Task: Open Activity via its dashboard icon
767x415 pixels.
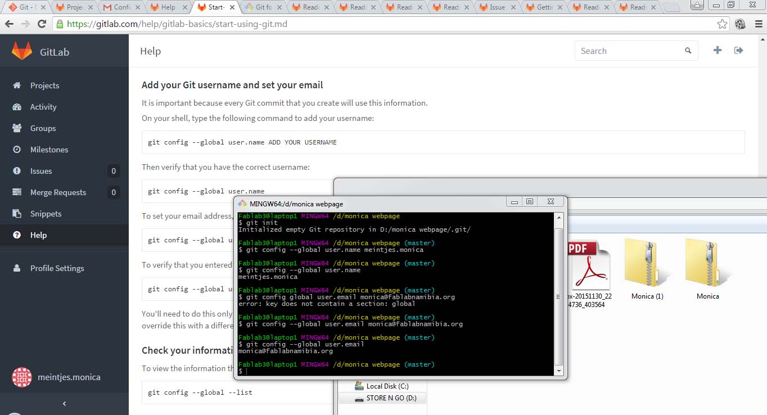Action: (x=17, y=107)
